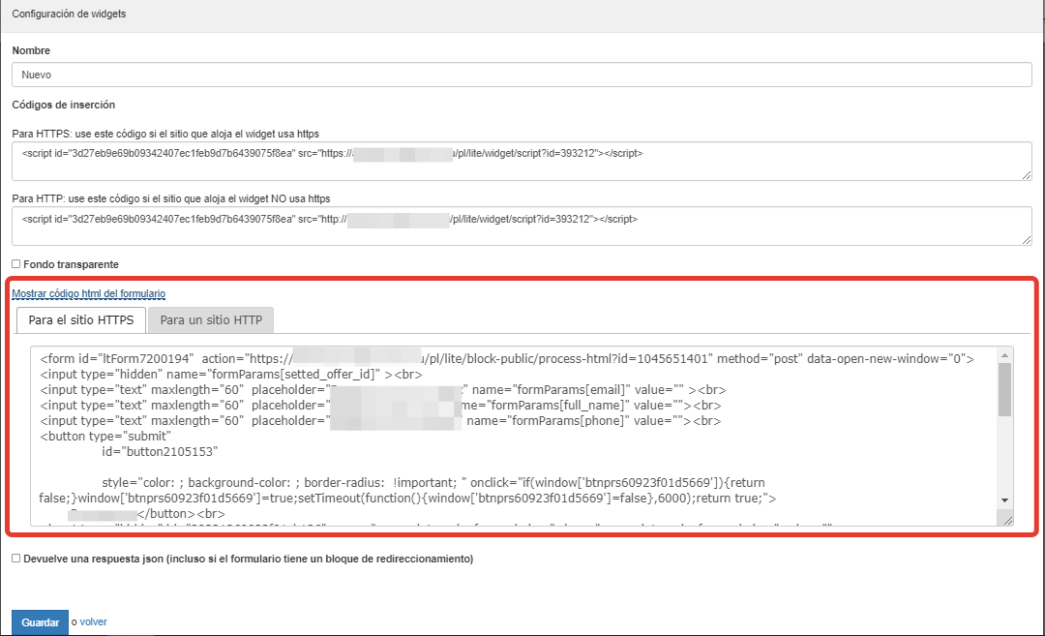
Task: Click the Nombre input field containing 'Nuevo'
Action: [522, 75]
